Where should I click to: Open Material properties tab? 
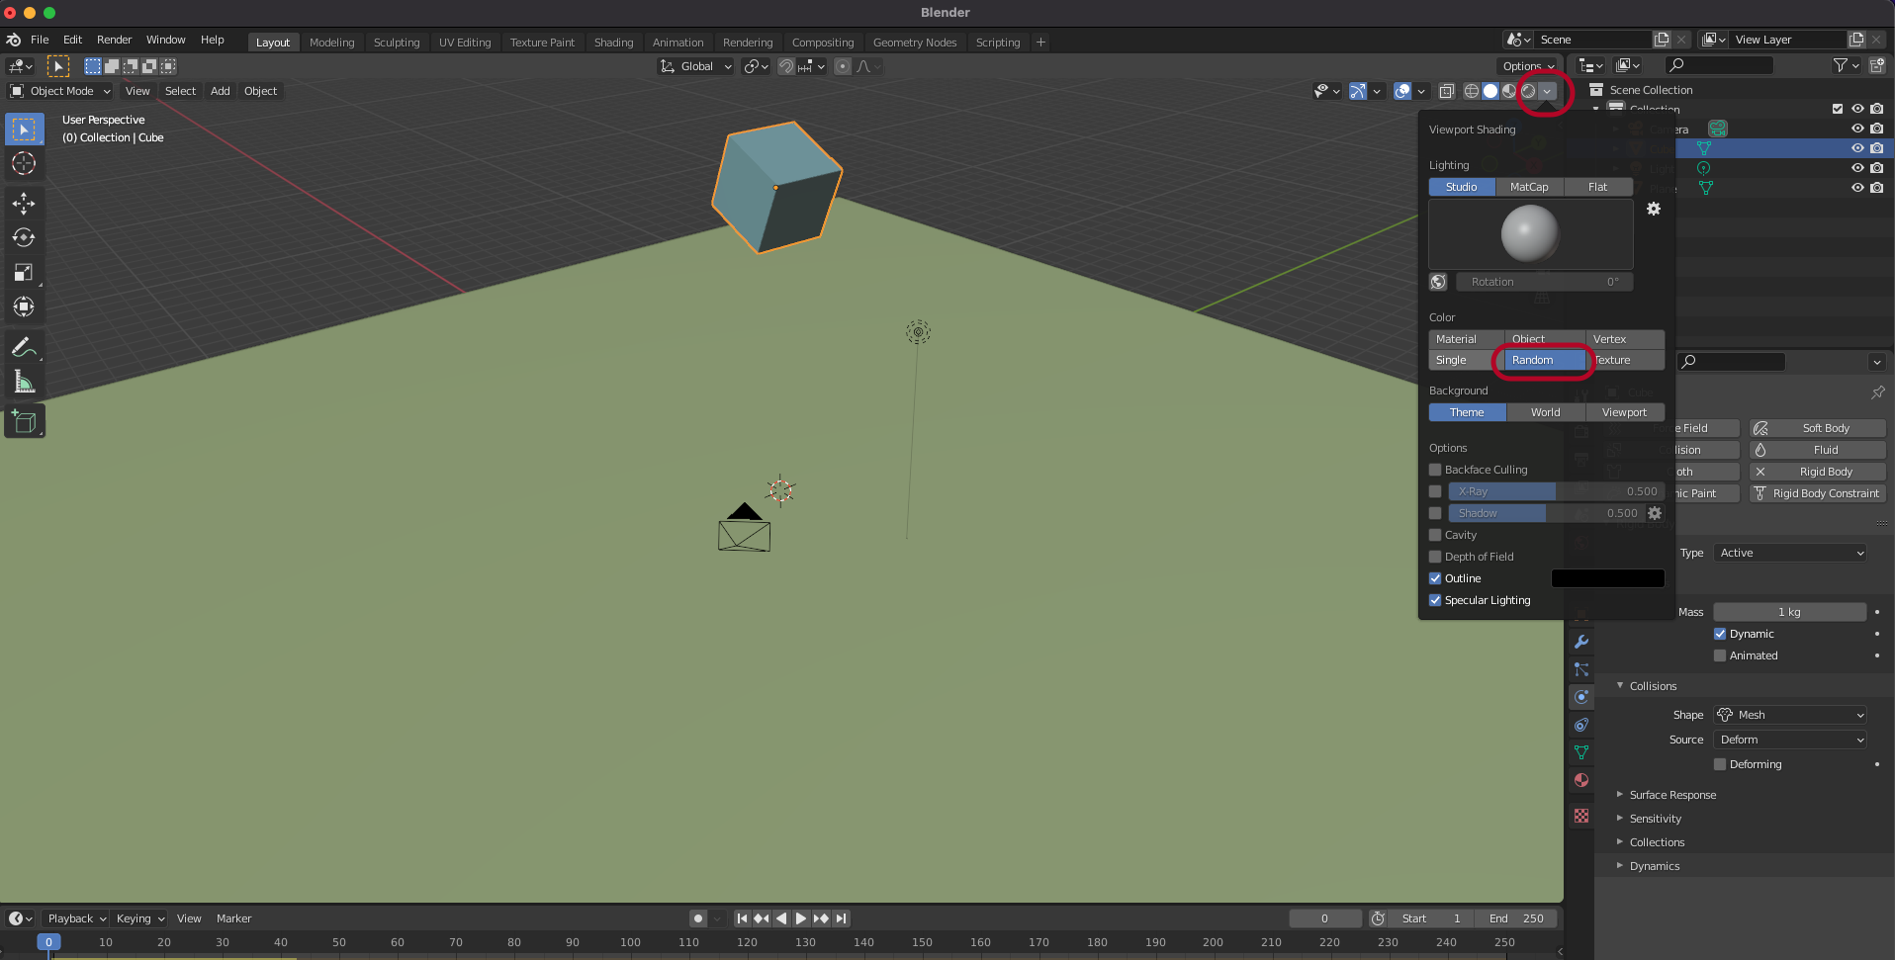tap(1581, 780)
